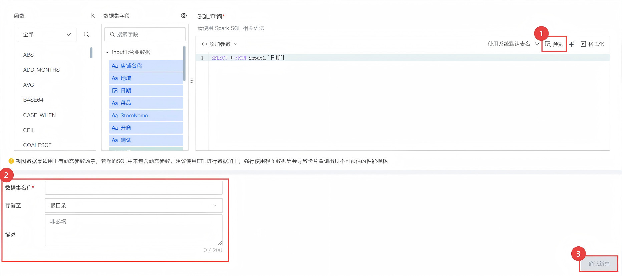
Task: Expand the 全部 function category dropdown
Action: pos(47,35)
